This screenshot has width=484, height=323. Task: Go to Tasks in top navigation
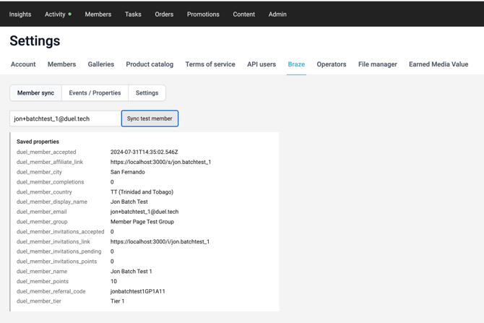[133, 14]
